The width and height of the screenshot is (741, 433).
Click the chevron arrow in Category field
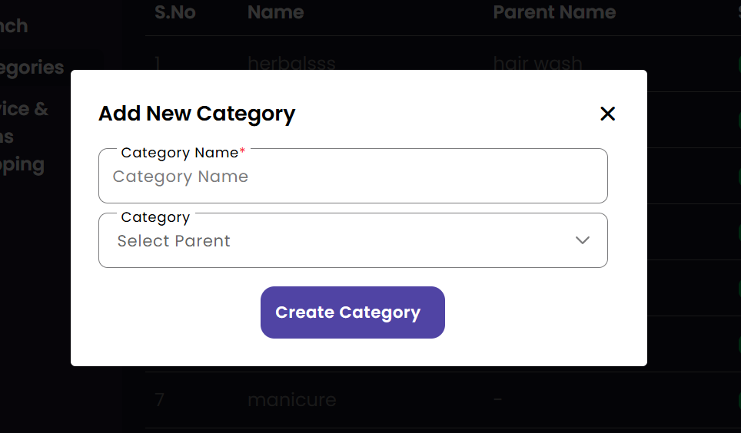(583, 240)
